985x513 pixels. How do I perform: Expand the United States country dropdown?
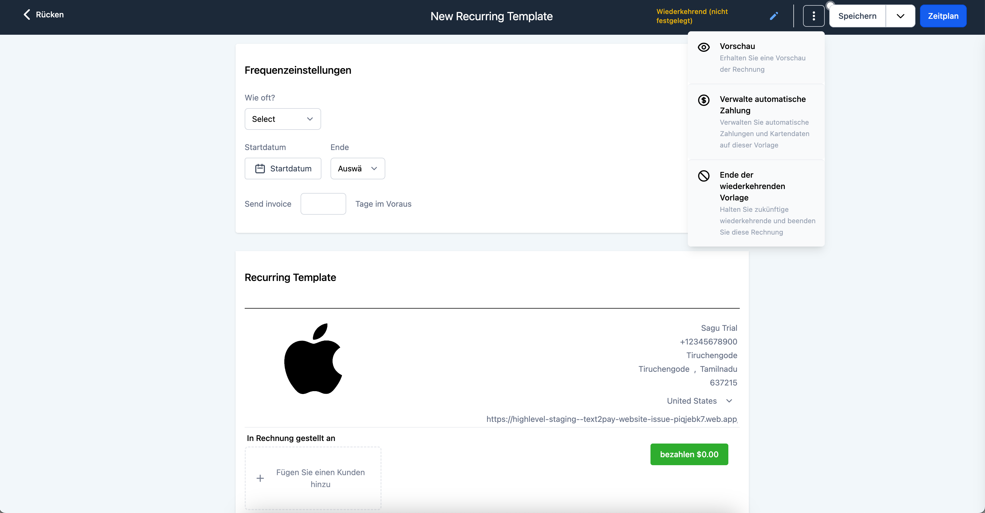pyautogui.click(x=699, y=401)
